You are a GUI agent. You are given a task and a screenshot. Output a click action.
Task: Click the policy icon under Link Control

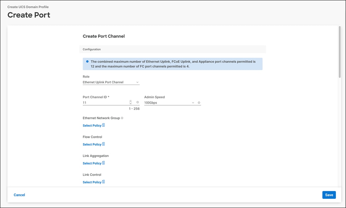[103, 182]
